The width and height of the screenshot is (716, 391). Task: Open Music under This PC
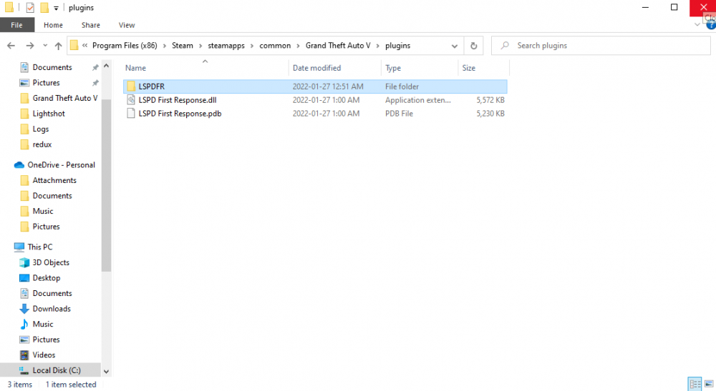pos(42,325)
